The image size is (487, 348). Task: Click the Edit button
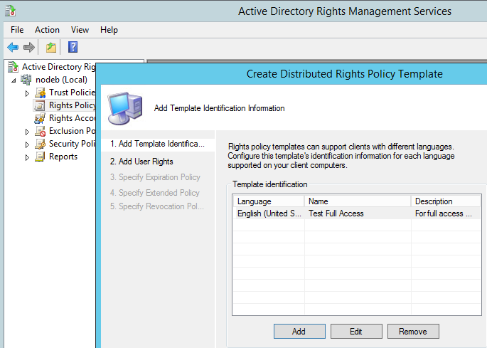(356, 332)
